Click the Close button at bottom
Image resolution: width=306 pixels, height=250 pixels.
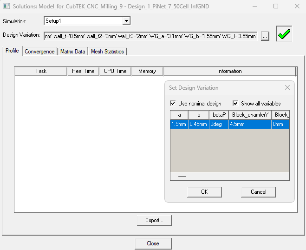pyautogui.click(x=153, y=243)
